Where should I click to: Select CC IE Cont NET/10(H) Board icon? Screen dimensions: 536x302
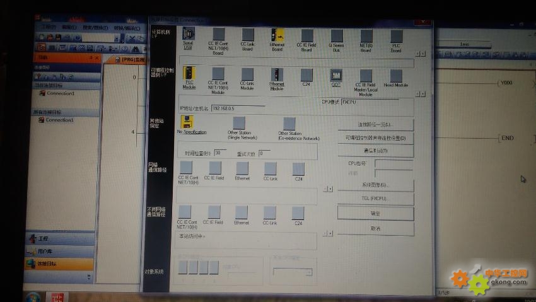(x=219, y=35)
